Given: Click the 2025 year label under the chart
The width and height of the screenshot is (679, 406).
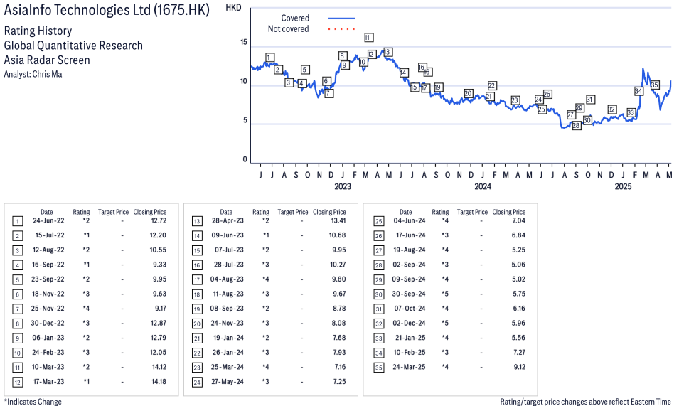Looking at the screenshot, I should click(623, 186).
